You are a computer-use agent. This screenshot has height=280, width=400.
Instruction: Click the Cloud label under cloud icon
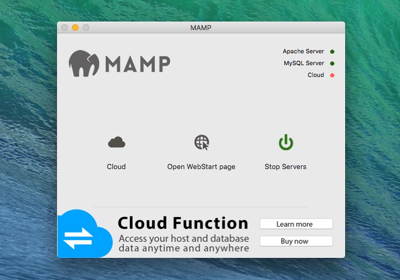116,166
